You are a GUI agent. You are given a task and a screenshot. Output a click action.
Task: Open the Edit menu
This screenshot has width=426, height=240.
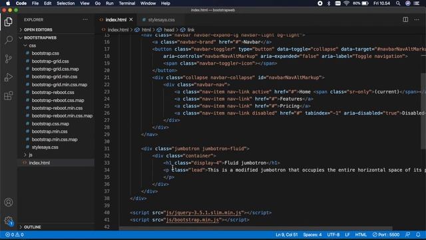click(x=47, y=3)
